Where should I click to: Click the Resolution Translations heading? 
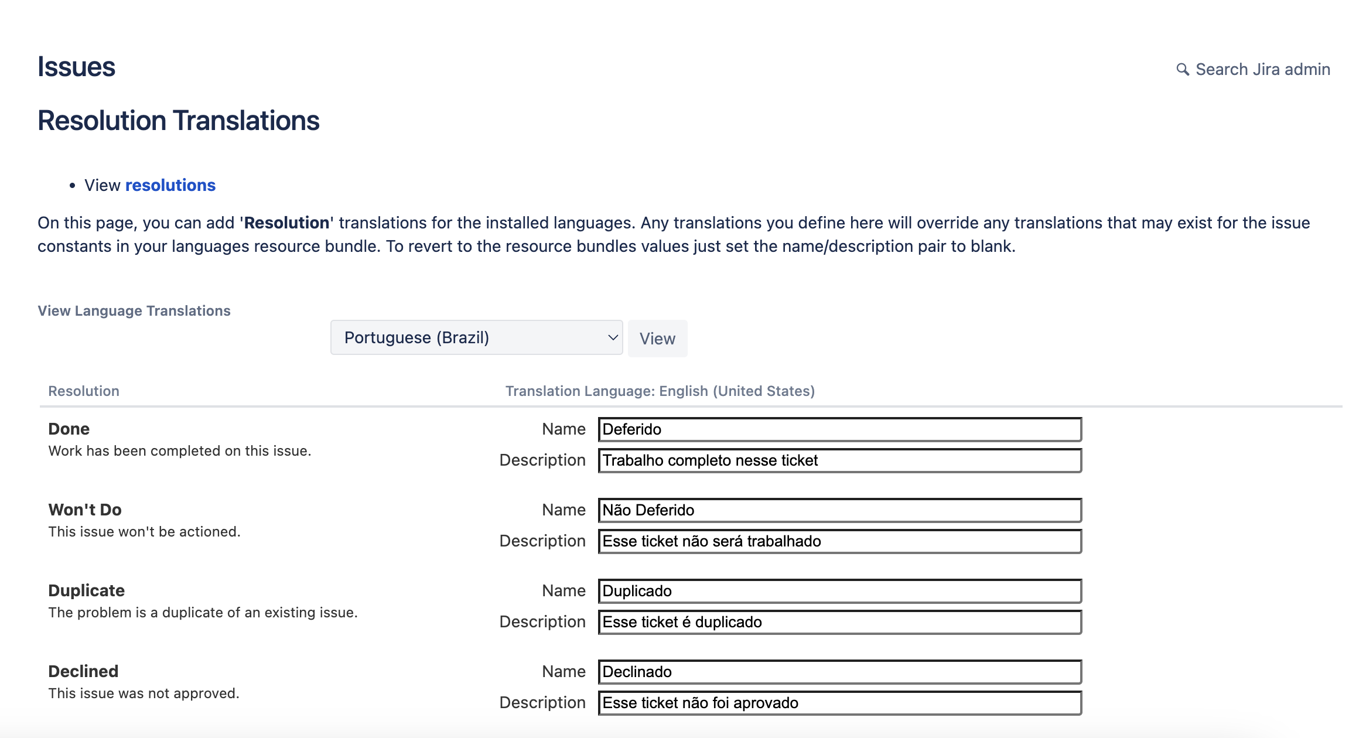click(x=178, y=121)
